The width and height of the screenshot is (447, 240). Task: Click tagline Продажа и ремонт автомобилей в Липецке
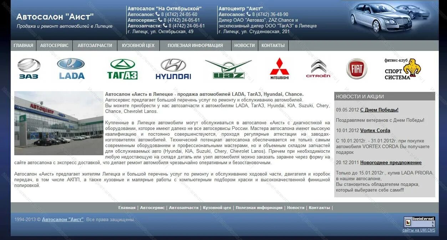pos(65,26)
